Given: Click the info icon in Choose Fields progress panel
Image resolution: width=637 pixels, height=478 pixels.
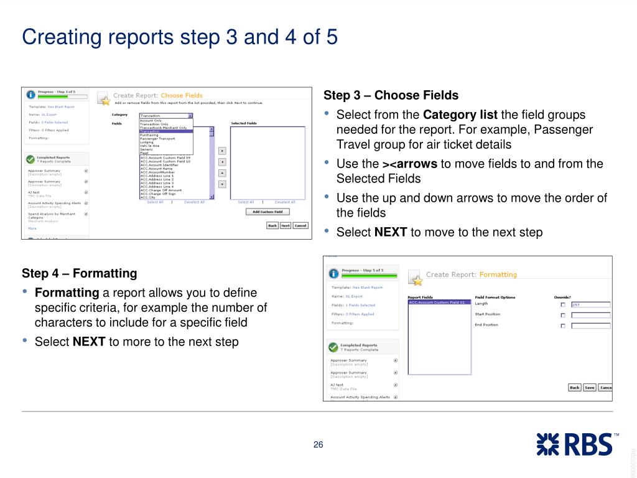Looking at the screenshot, I should 31,95.
